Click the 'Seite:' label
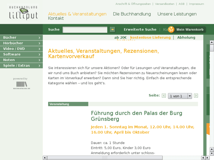214x160 pixels. 154,95
